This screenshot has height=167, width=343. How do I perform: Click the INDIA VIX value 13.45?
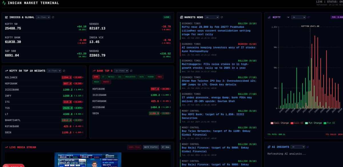[94, 42]
